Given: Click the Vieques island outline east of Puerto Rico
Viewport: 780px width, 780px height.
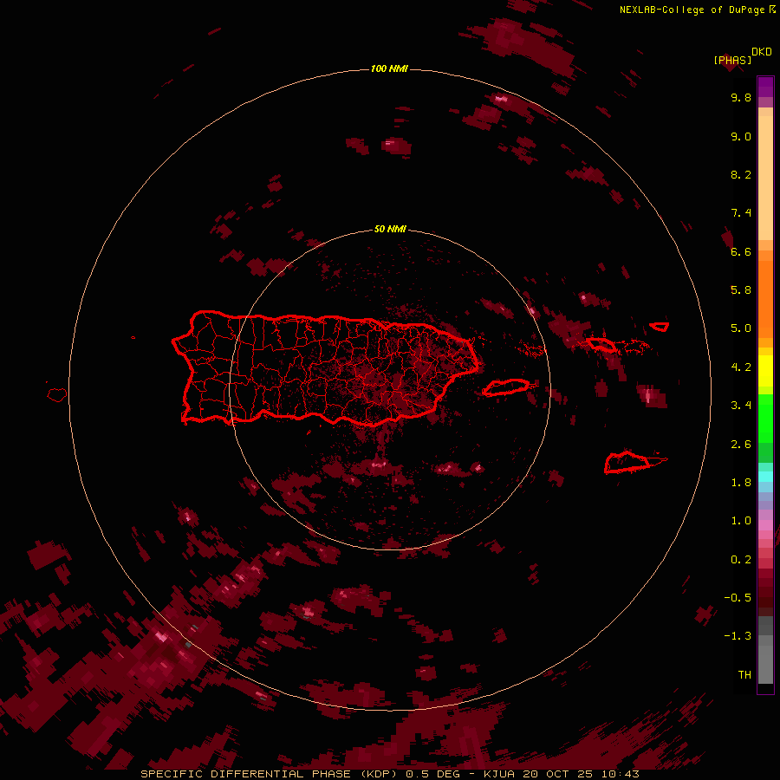Looking at the screenshot, I should click(x=505, y=387).
